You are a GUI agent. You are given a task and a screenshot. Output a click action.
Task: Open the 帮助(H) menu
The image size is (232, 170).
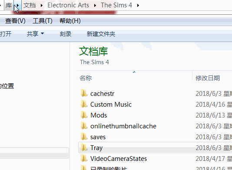70,21
